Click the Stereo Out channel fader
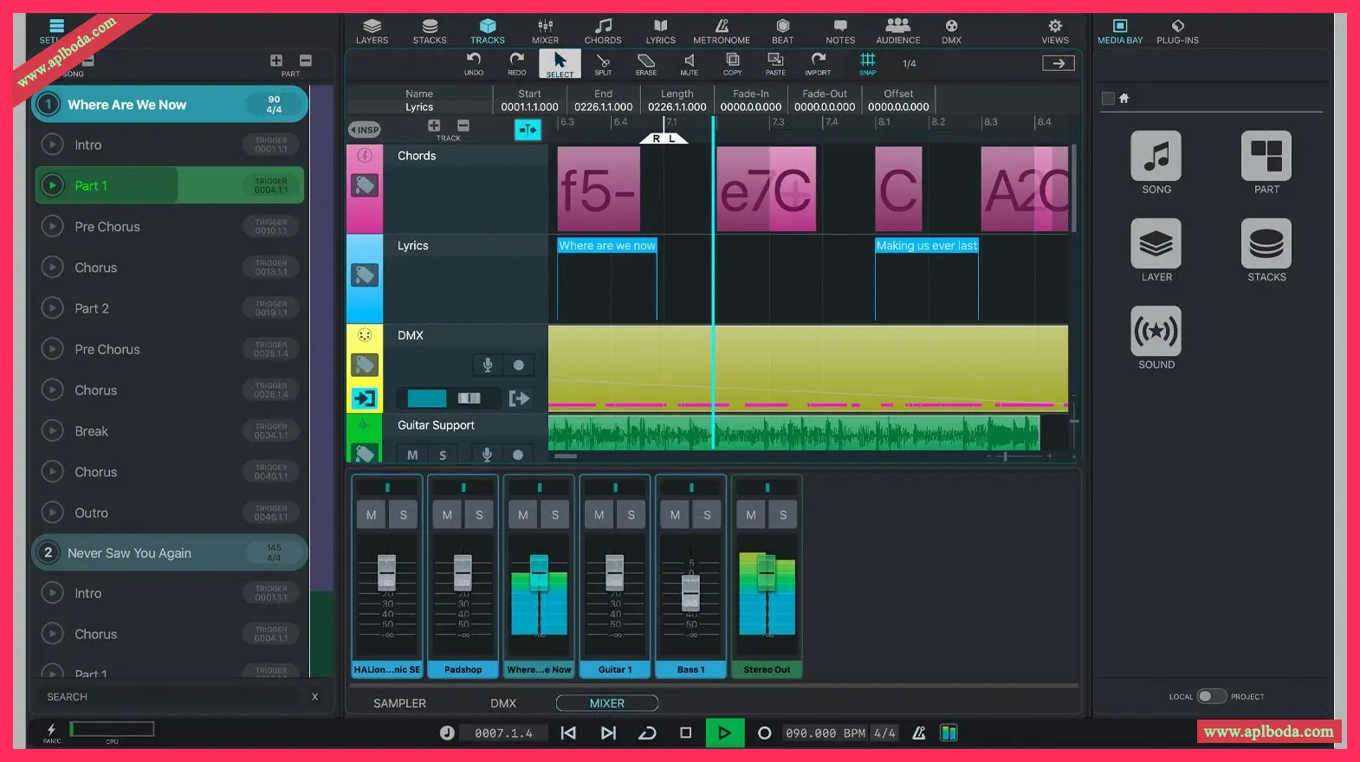 click(767, 571)
